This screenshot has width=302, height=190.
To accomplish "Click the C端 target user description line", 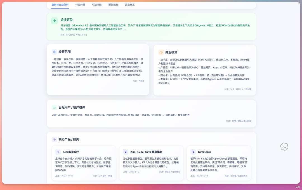I will coord(121,115).
